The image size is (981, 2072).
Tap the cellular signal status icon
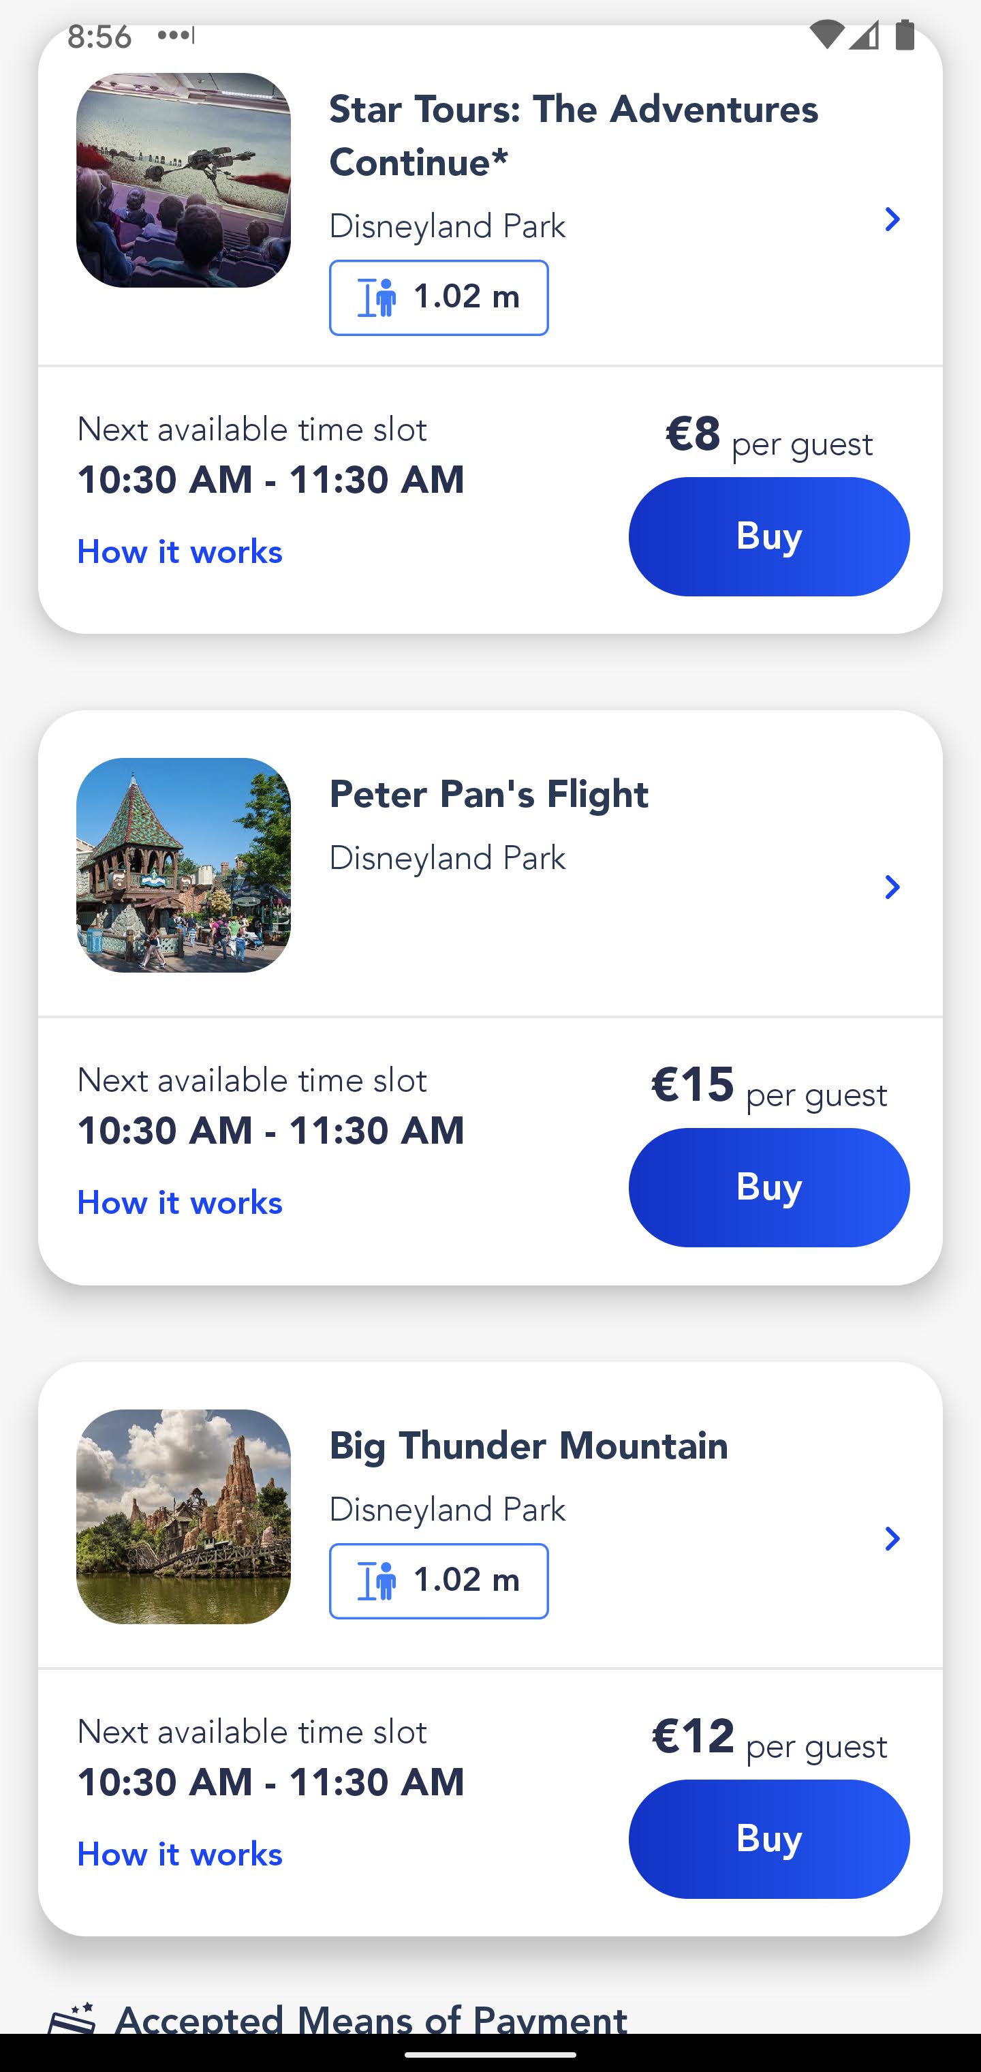coord(865,35)
